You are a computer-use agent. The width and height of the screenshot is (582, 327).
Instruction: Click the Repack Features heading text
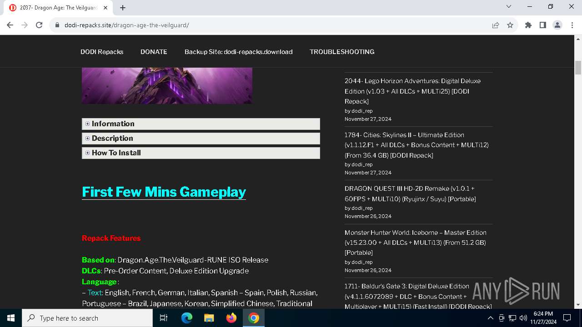click(x=111, y=238)
